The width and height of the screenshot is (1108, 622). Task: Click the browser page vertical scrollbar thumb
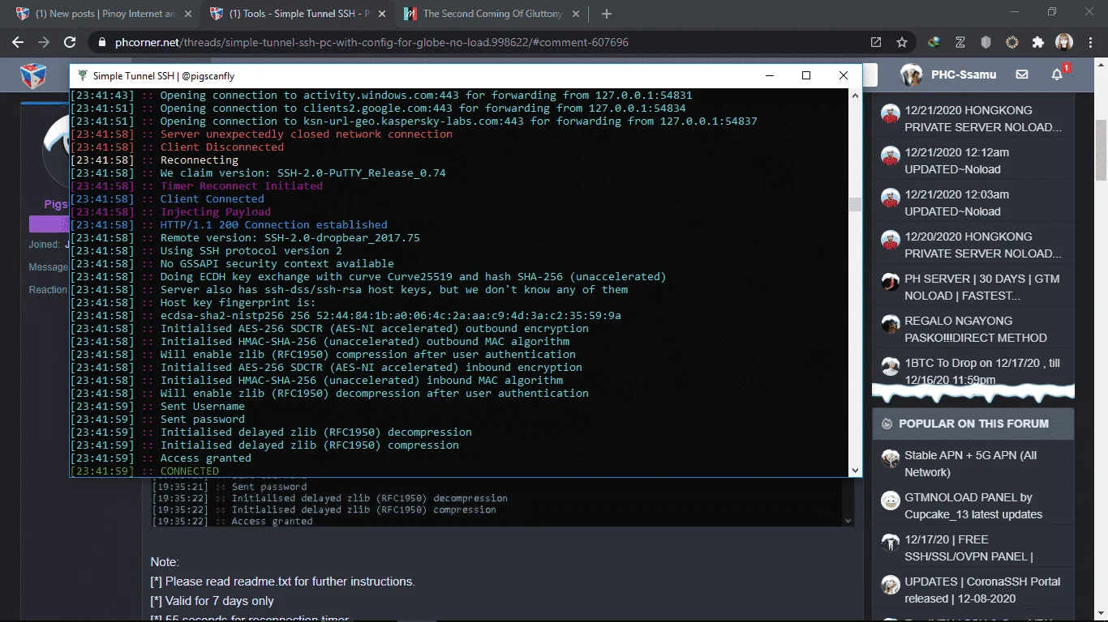click(1102, 150)
